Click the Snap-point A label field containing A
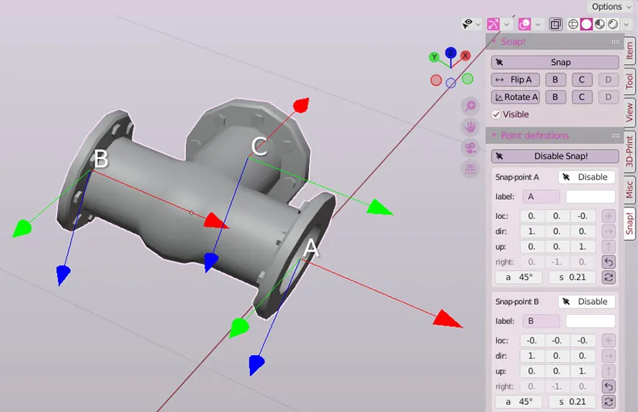 541,197
